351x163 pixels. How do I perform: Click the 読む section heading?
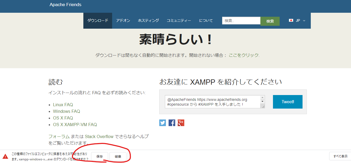click(55, 82)
